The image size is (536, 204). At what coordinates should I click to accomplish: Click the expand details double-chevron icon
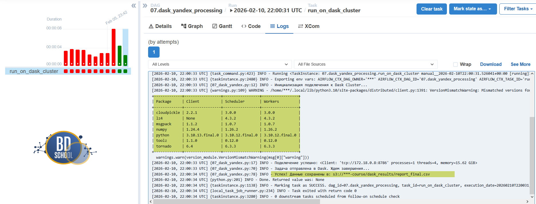pyautogui.click(x=145, y=6)
